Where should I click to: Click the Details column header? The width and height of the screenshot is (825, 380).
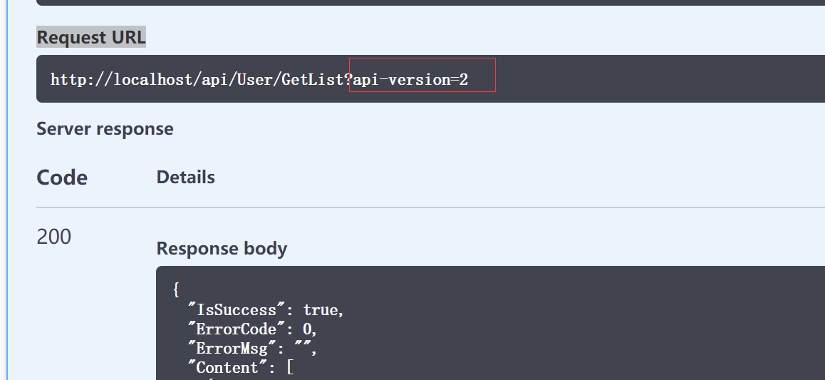pyautogui.click(x=185, y=177)
